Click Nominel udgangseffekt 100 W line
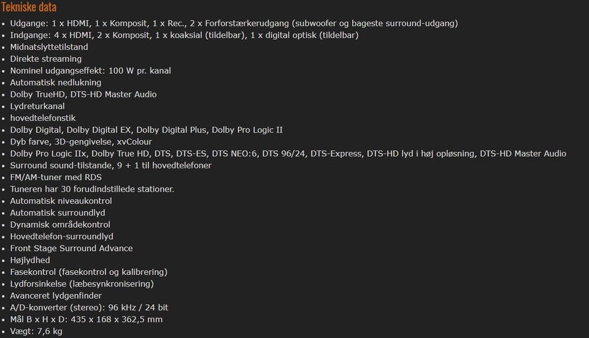Screen dimensions: 589x338 [x=91, y=71]
